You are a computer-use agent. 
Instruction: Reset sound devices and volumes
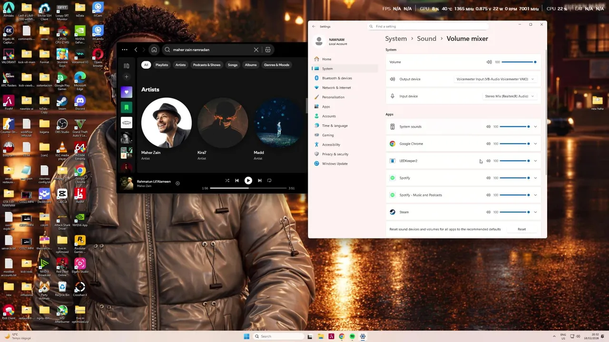pos(521,229)
